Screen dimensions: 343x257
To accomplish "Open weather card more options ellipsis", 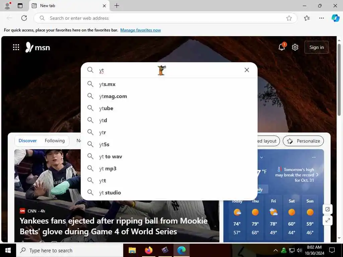I will 314,157.
